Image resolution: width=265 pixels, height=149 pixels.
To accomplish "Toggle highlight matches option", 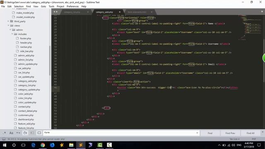I will point(39,133).
